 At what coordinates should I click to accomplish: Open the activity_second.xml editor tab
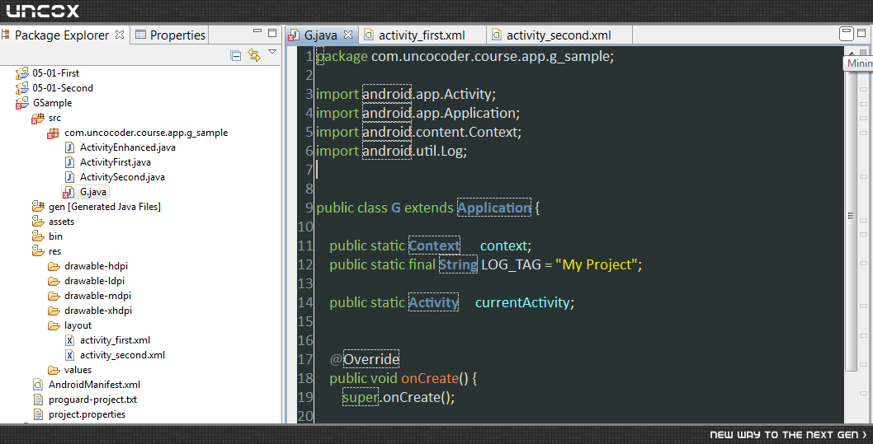[559, 35]
